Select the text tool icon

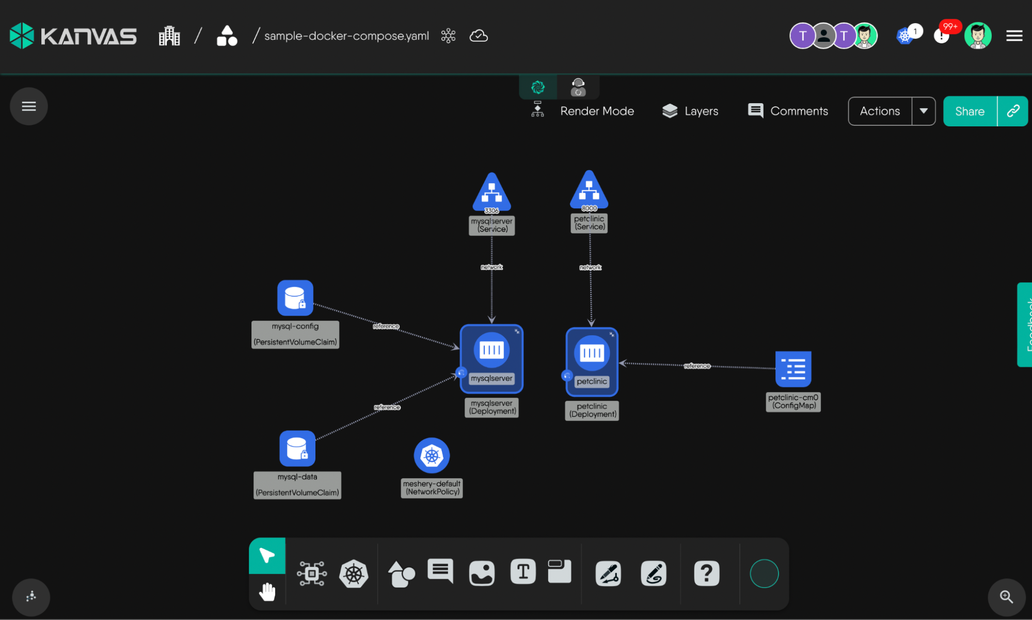[522, 572]
